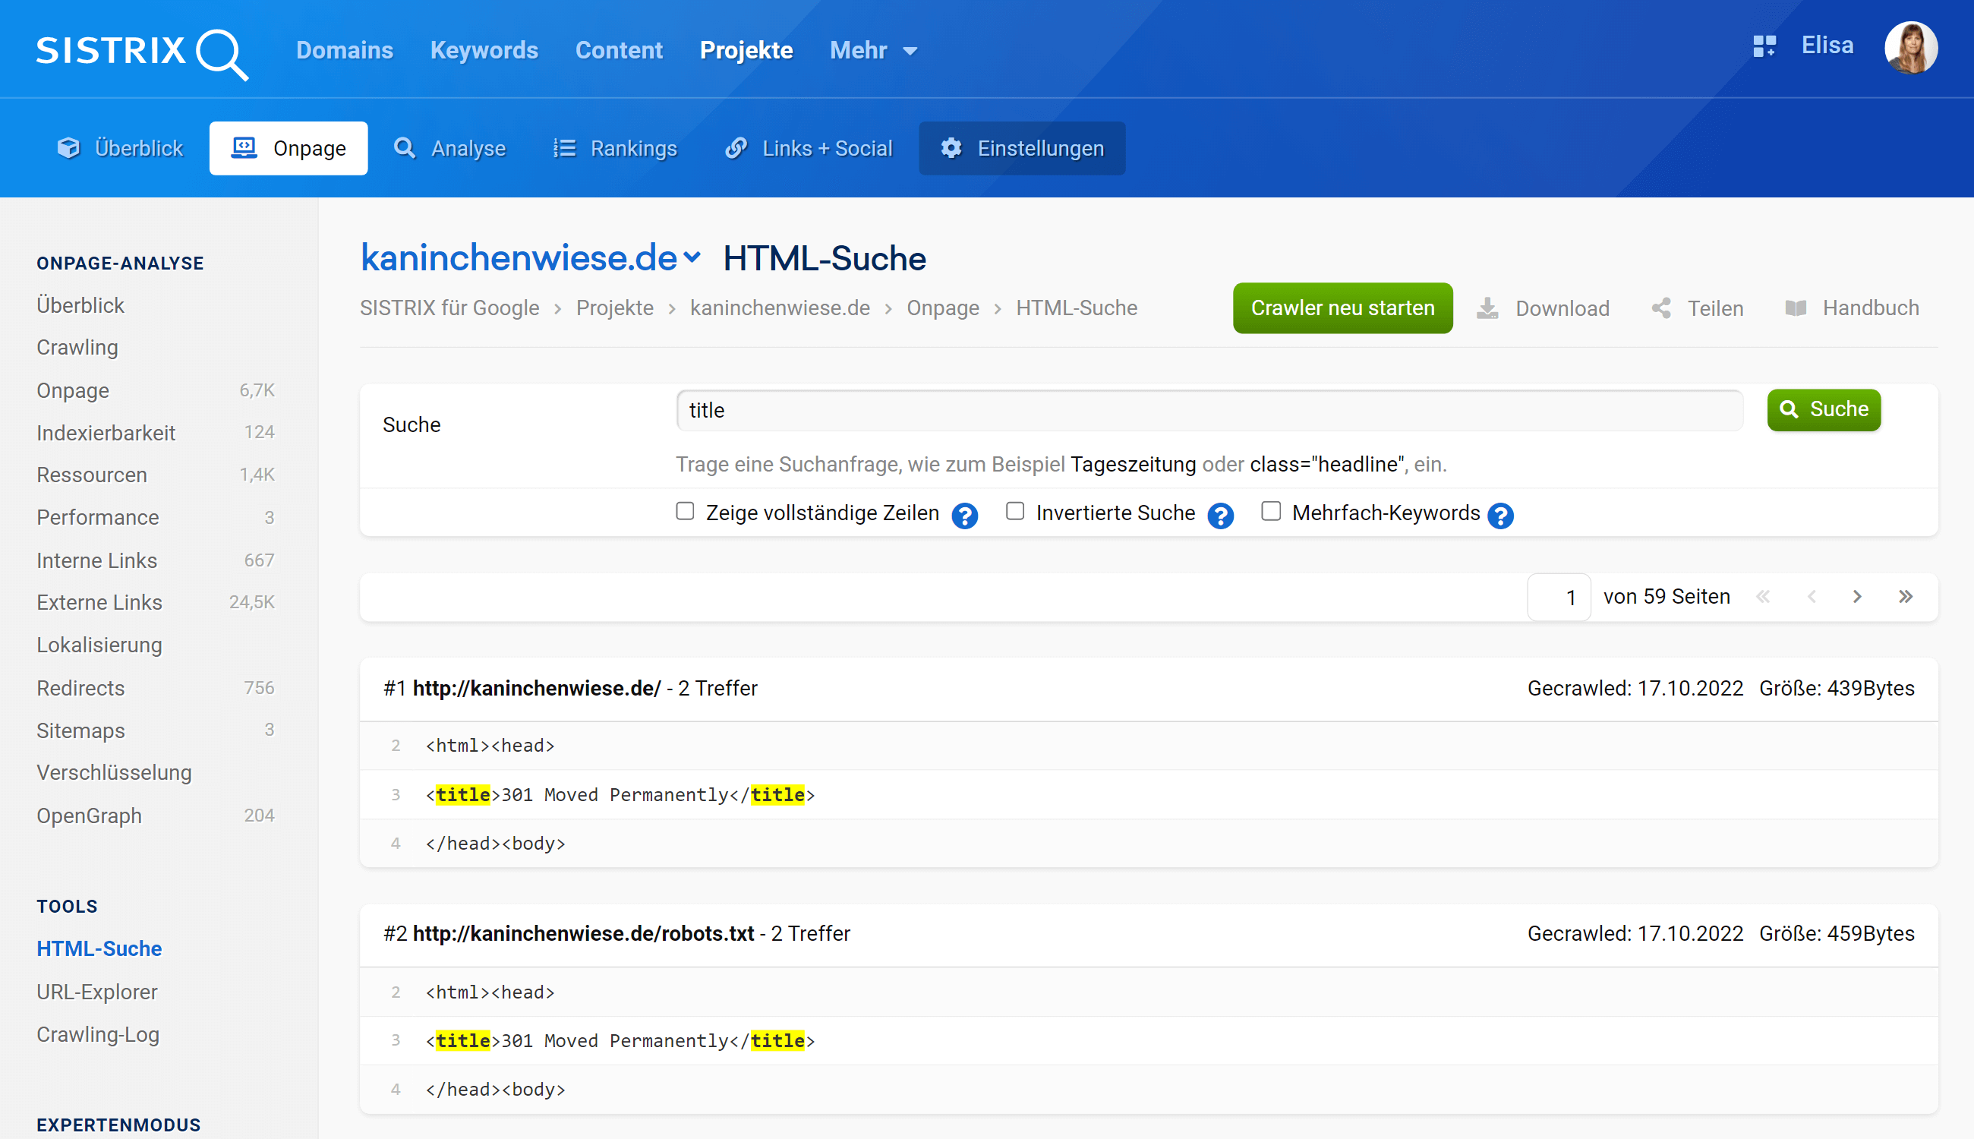Click the Teilen share icon
The image size is (1974, 1139).
click(x=1661, y=308)
